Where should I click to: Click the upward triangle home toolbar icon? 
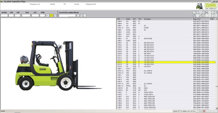(194, 15)
